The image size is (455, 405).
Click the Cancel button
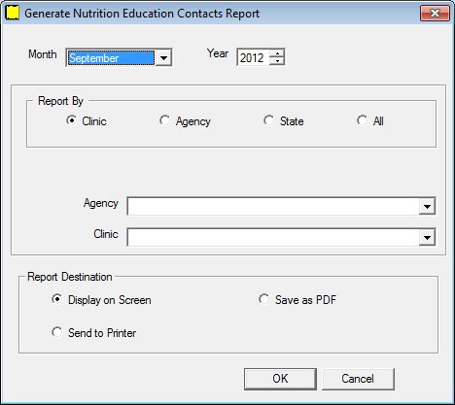click(x=358, y=379)
